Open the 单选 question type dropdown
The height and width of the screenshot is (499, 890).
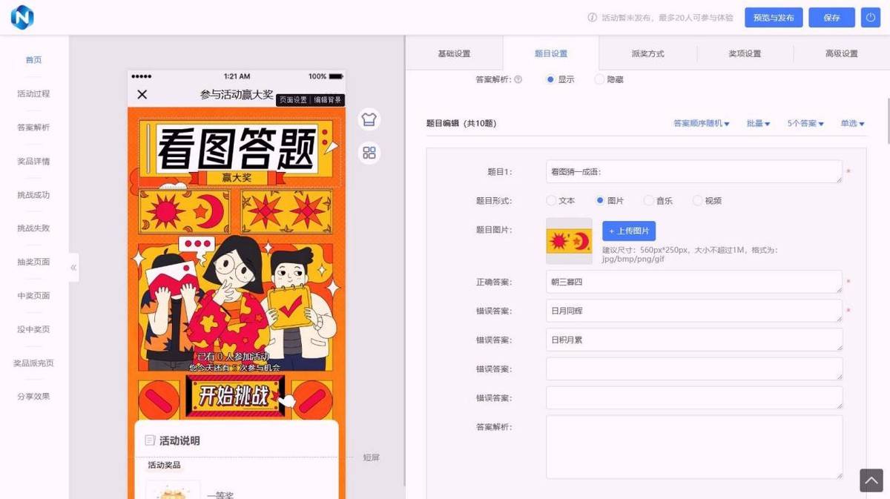coord(852,124)
